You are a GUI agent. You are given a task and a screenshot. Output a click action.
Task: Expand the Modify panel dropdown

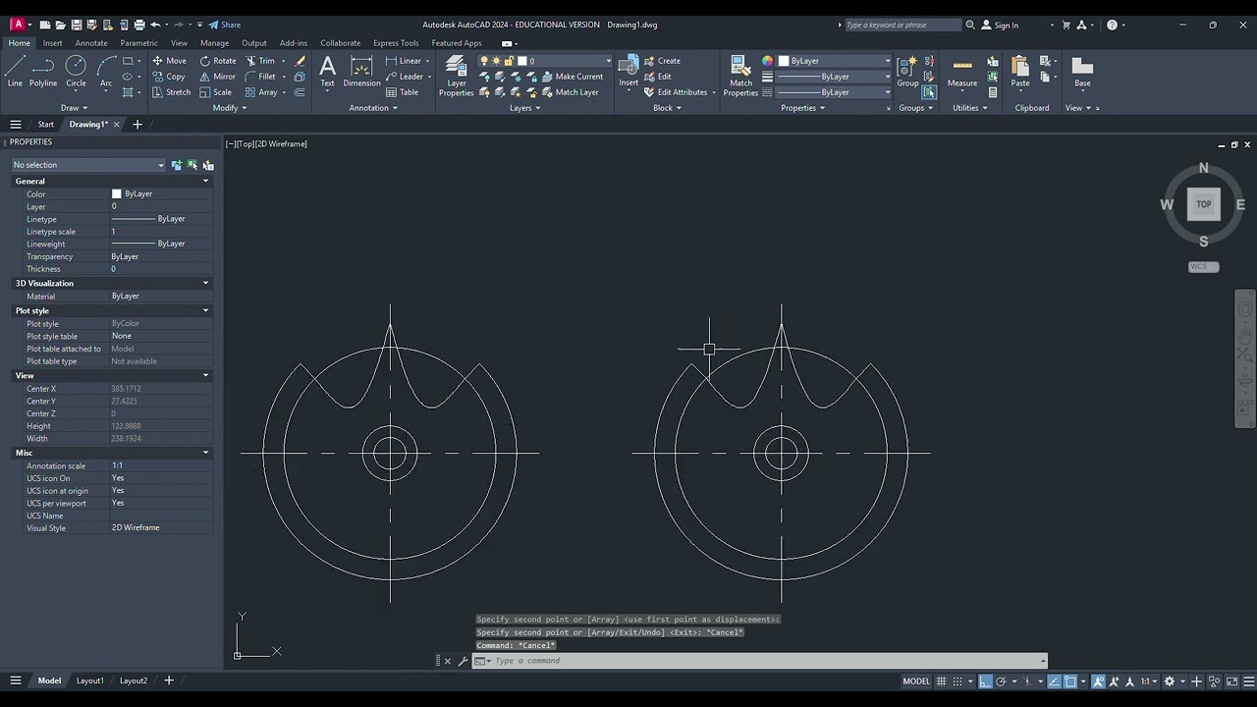point(230,108)
